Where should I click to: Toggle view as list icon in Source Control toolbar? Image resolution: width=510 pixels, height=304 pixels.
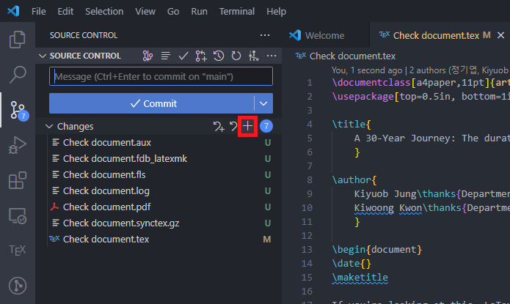coord(166,56)
